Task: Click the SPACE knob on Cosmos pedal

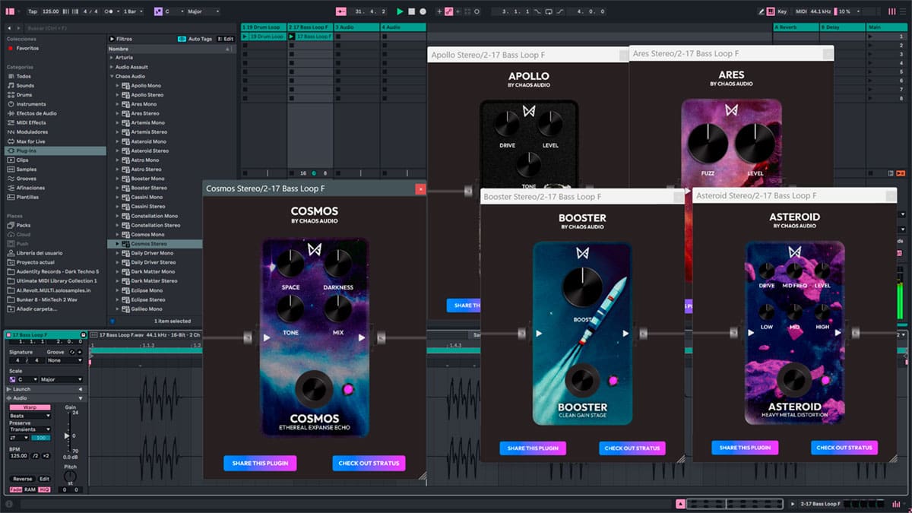Action: point(290,264)
